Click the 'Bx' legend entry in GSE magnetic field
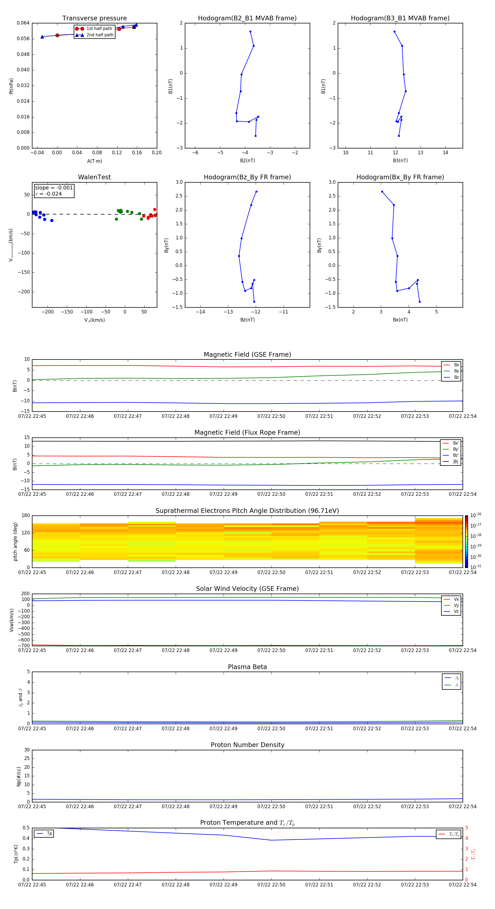This screenshot has height=909, width=495. click(x=451, y=365)
